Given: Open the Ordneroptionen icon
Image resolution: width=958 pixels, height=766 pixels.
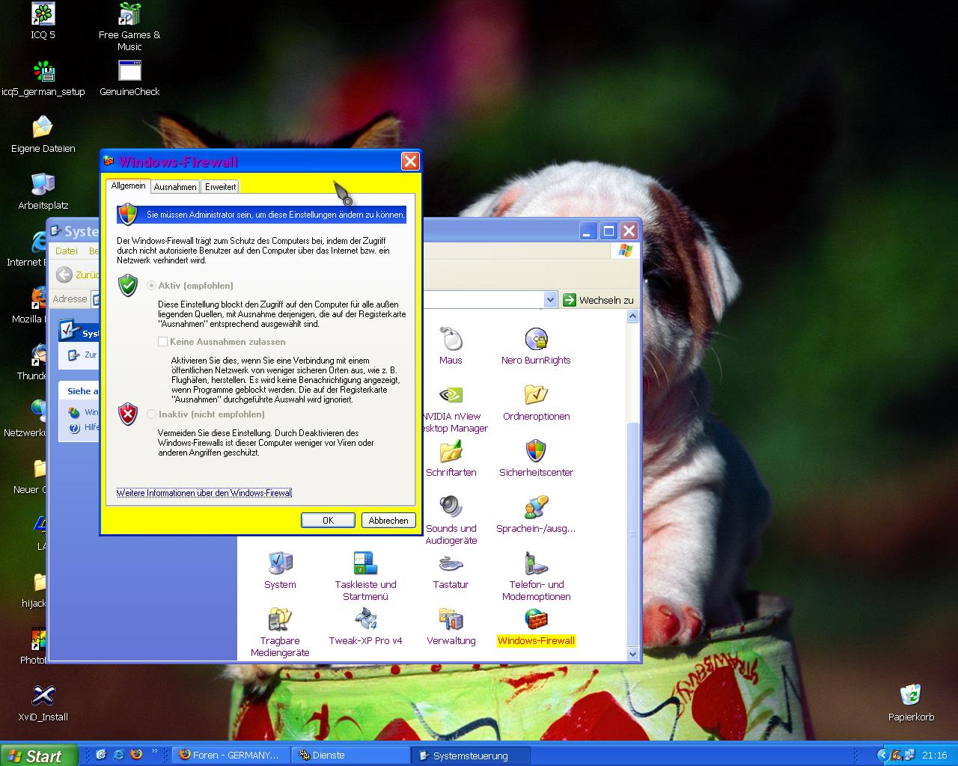Looking at the screenshot, I should 536,396.
